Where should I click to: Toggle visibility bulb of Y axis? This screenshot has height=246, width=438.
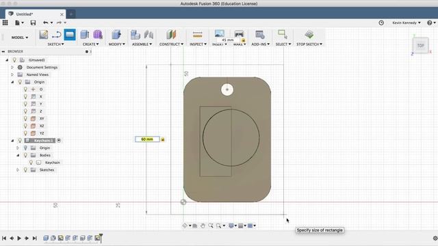coord(25,104)
